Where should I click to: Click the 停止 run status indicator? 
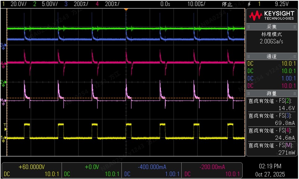[227, 4]
